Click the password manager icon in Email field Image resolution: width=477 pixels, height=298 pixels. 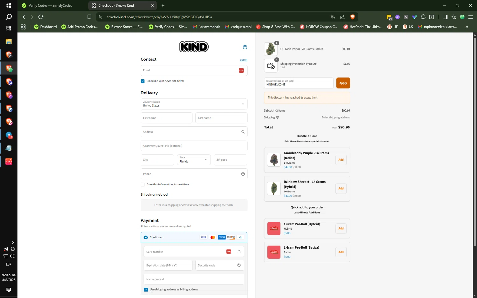(x=241, y=70)
